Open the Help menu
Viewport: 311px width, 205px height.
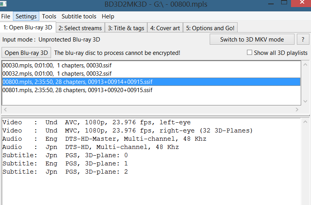click(108, 16)
